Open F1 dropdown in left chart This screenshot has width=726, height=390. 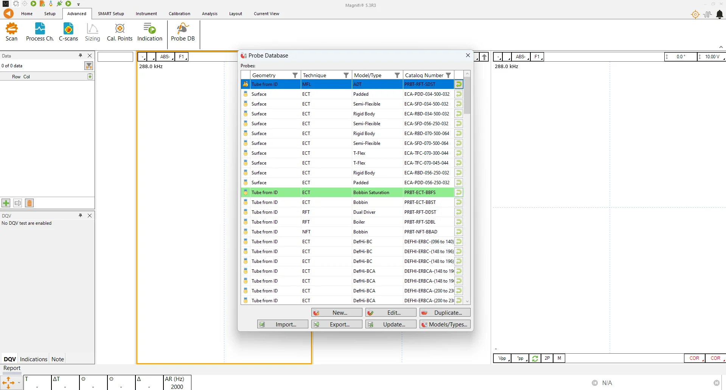click(x=182, y=57)
